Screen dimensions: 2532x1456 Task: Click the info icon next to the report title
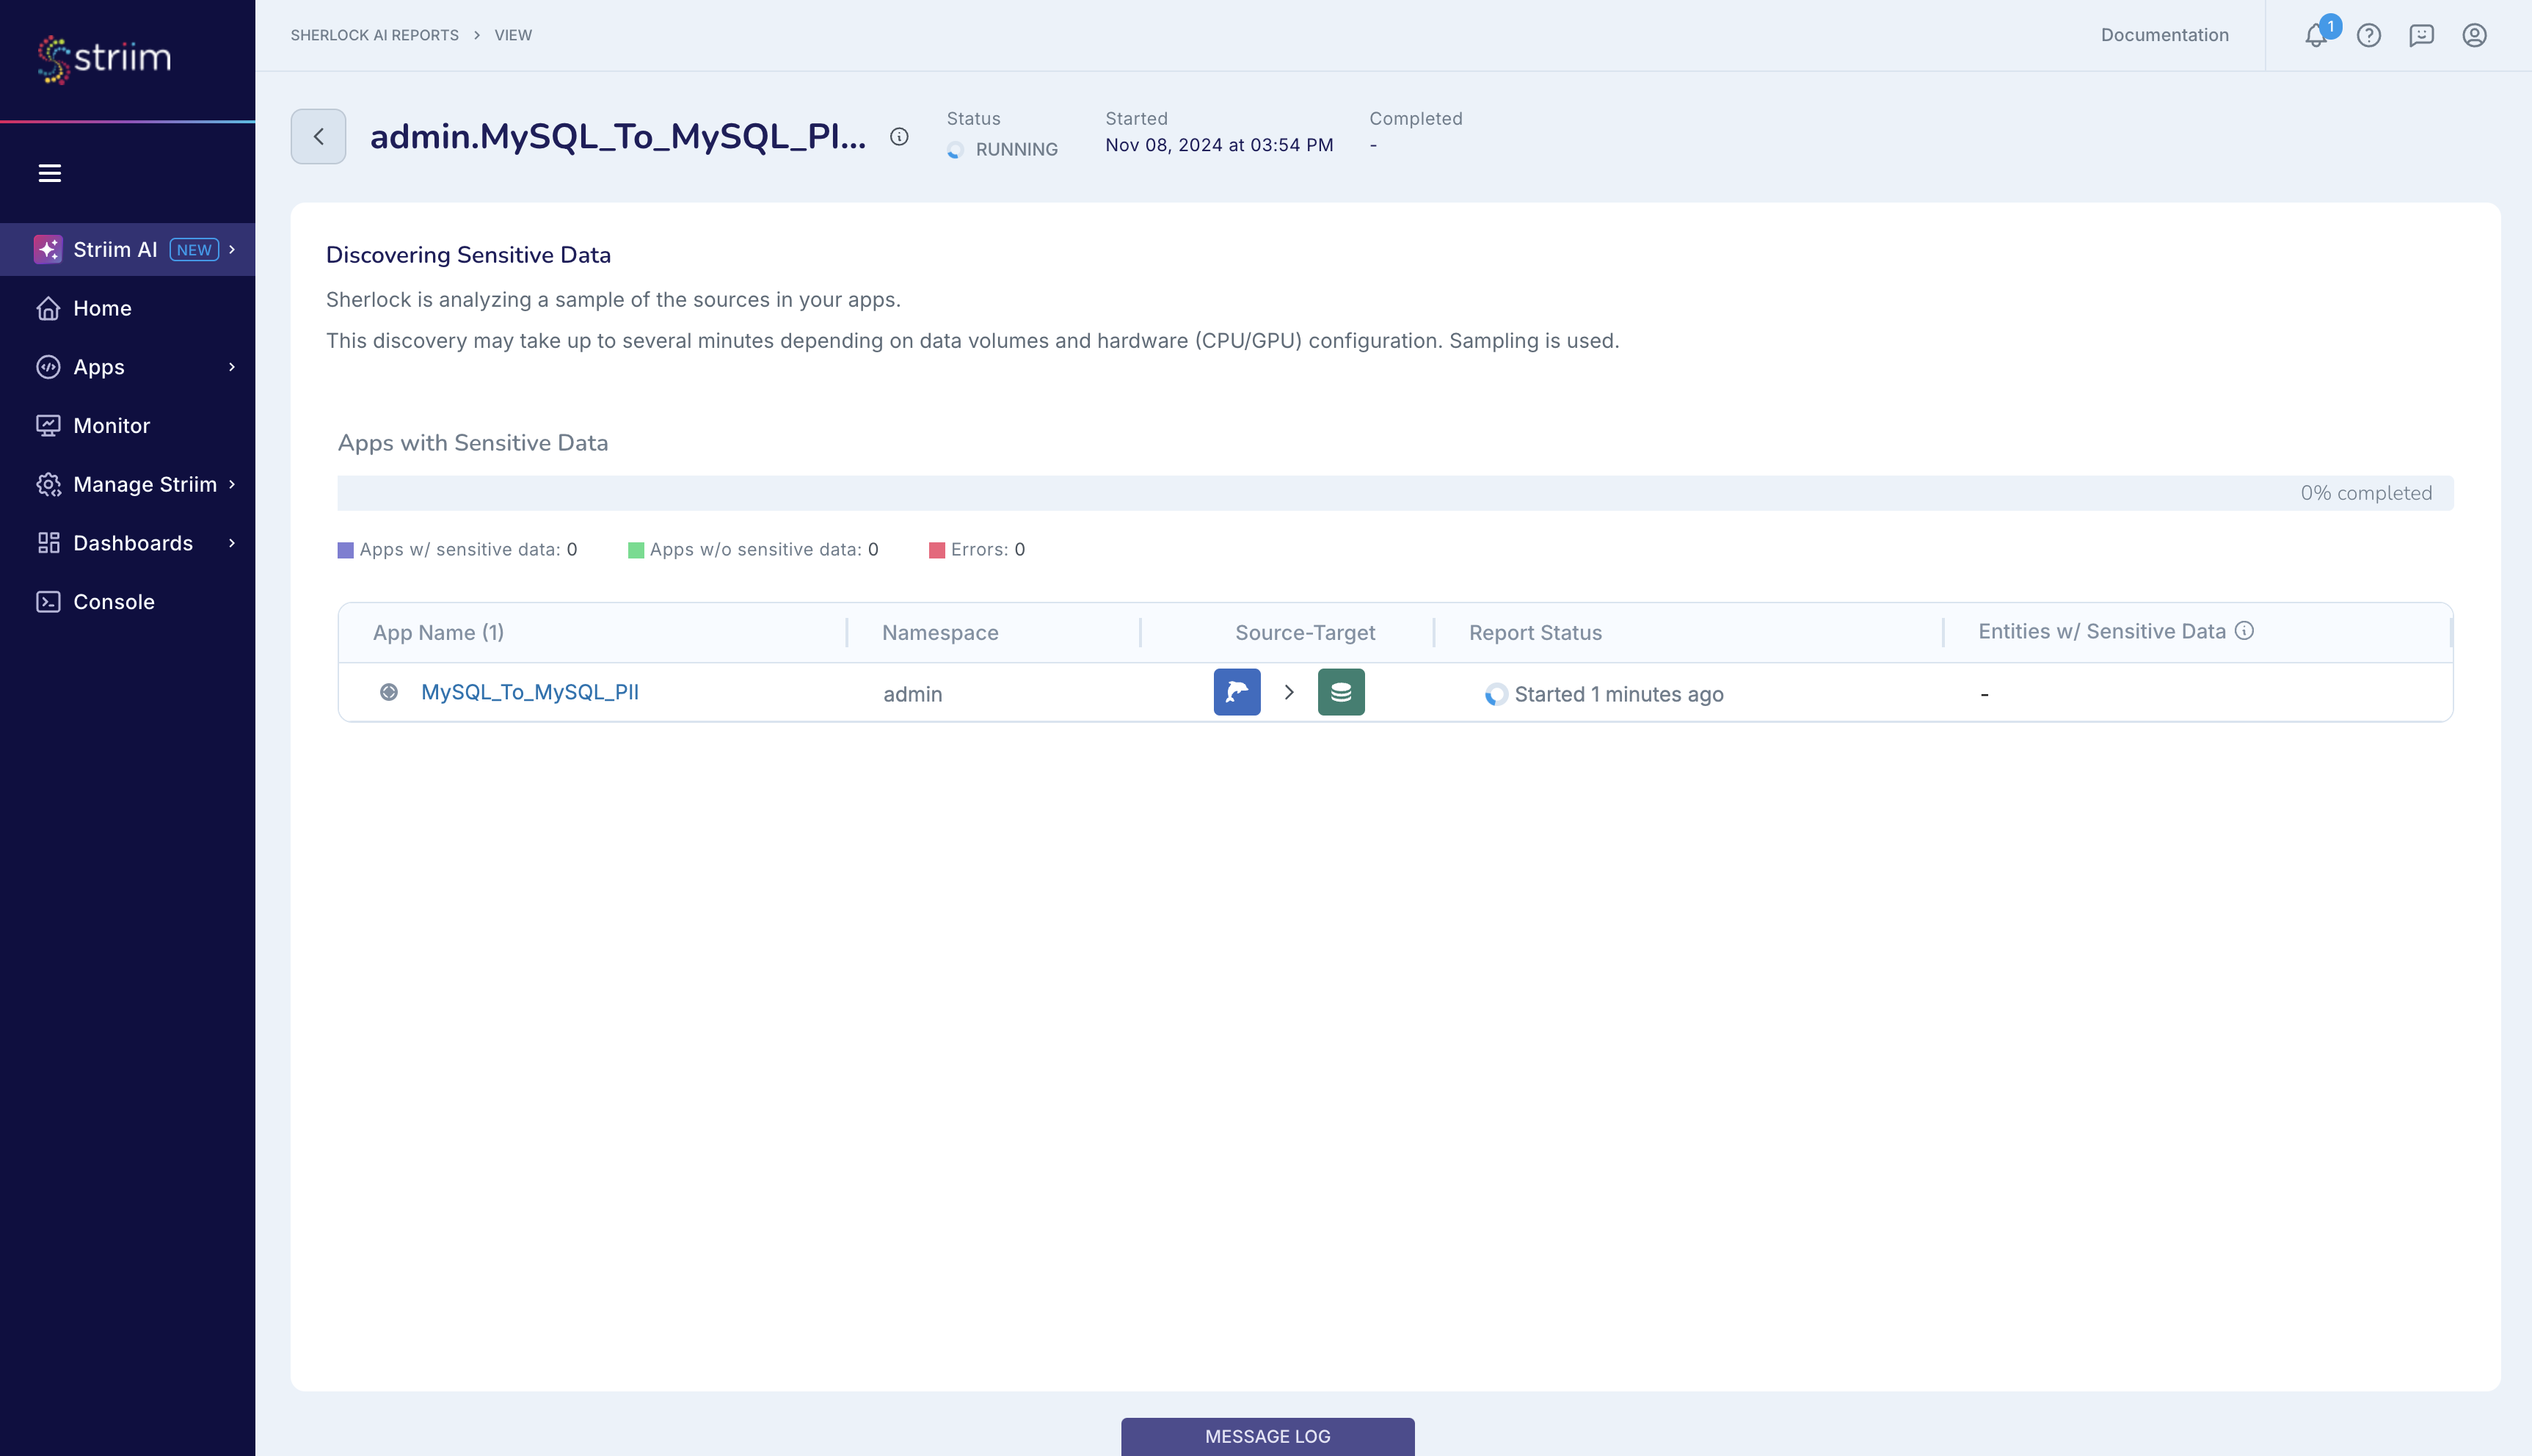tap(897, 137)
